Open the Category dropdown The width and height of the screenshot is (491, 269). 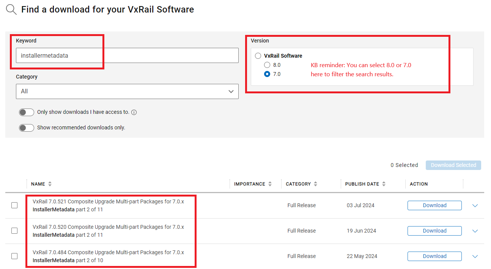click(127, 91)
